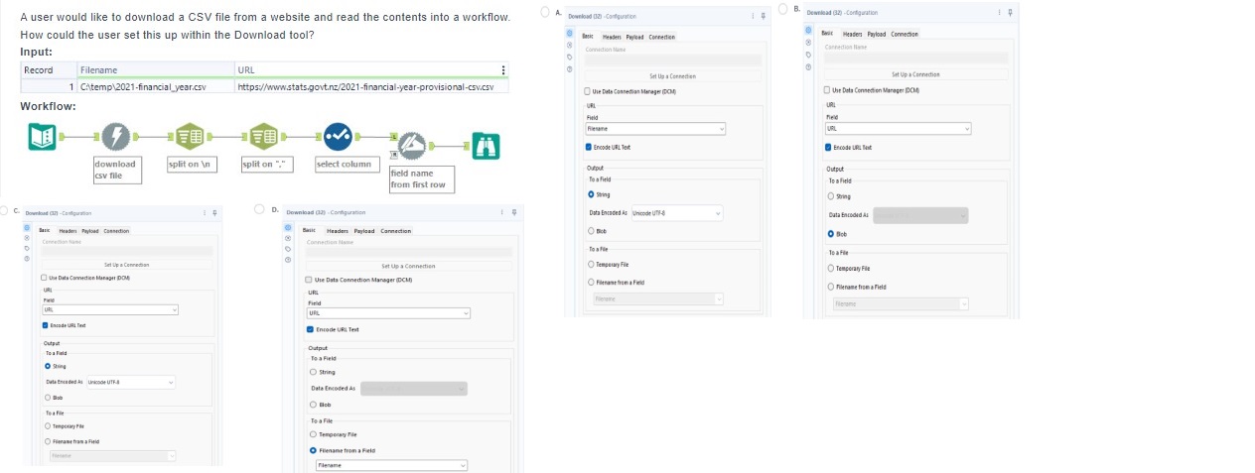The height and width of the screenshot is (473, 1255).
Task: Open the Filename from a Field dropdown in option D
Action: [x=391, y=465]
